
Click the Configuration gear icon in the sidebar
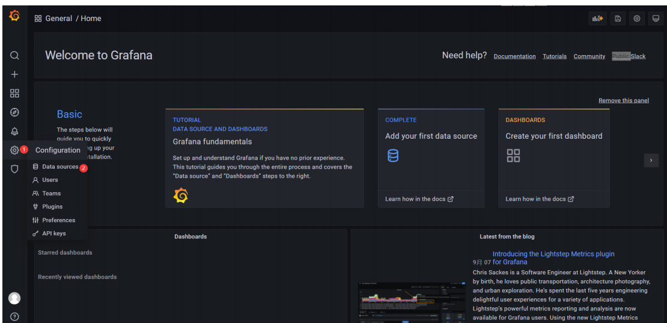click(x=14, y=150)
